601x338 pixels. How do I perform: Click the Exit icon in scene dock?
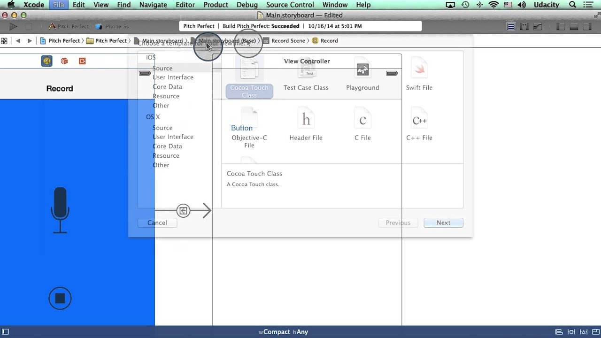pyautogui.click(x=82, y=61)
